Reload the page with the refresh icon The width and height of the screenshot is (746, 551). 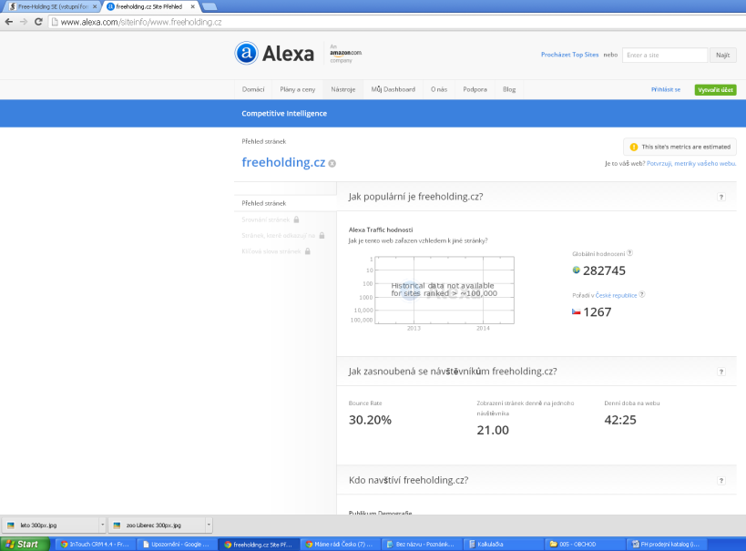coord(38,22)
